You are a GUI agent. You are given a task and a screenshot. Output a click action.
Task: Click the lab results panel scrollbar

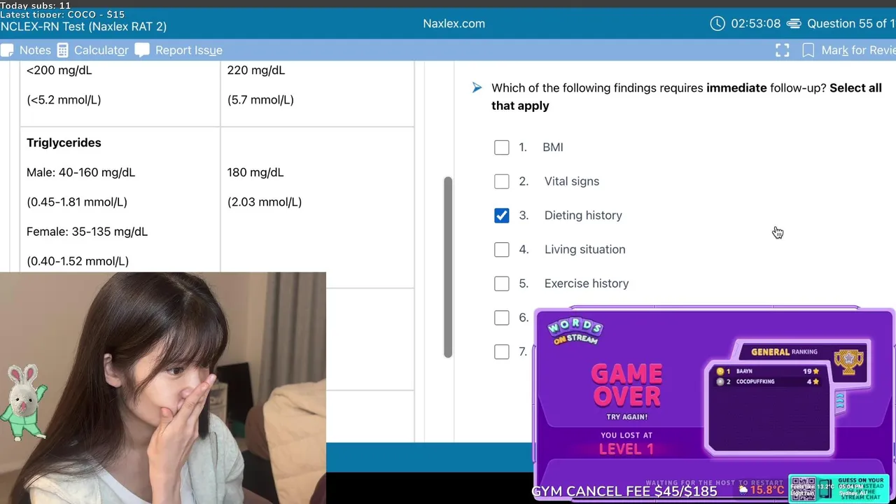coord(448,267)
